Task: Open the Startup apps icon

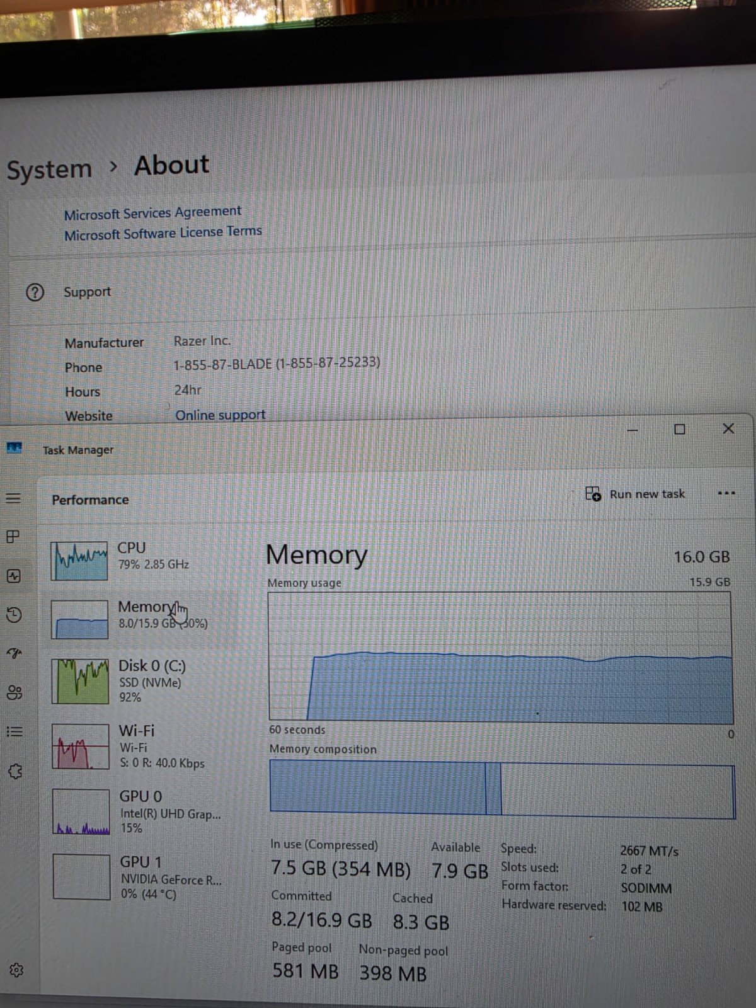Action: tap(14, 653)
